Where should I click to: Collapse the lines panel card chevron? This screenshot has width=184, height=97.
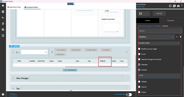pyautogui.click(x=13, y=52)
